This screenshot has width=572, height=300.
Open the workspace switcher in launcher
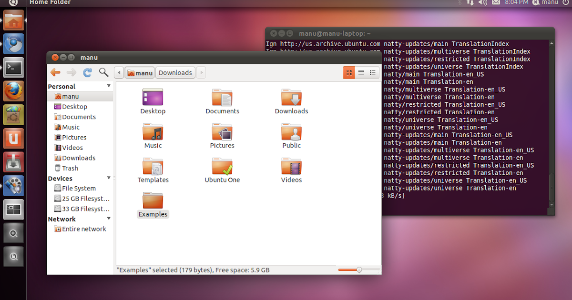(x=13, y=210)
